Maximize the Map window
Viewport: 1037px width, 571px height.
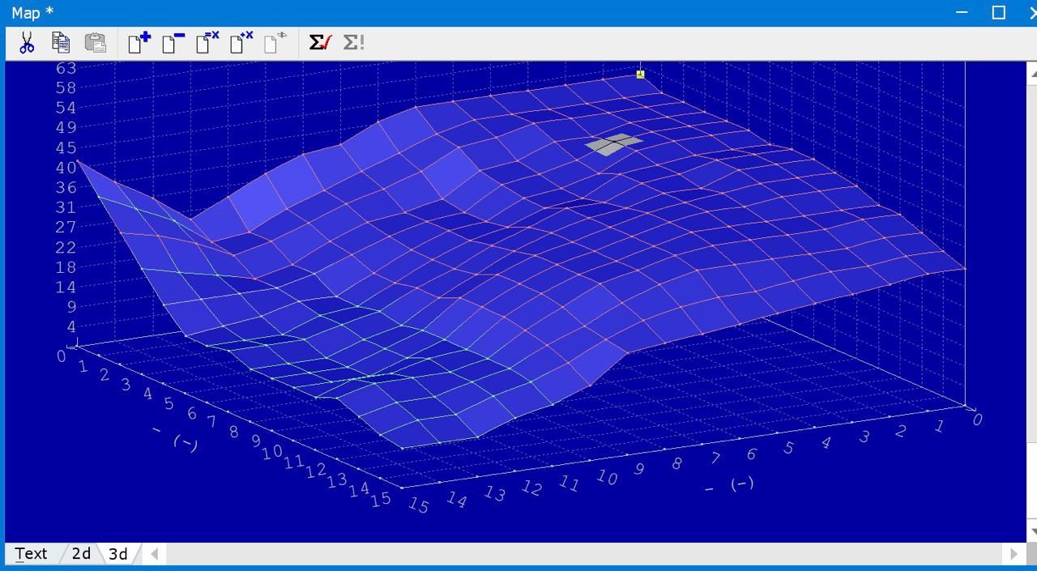click(999, 13)
